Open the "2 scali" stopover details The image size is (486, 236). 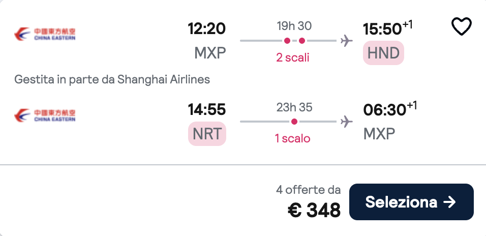pos(292,57)
